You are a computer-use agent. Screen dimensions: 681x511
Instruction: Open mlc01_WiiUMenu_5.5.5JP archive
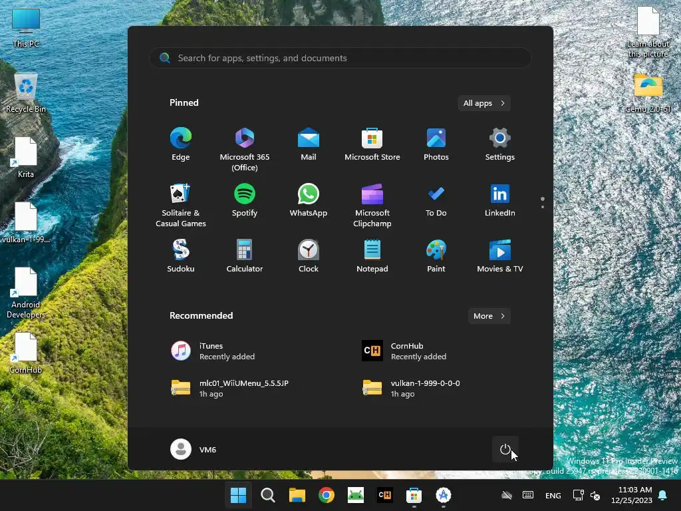tap(229, 388)
